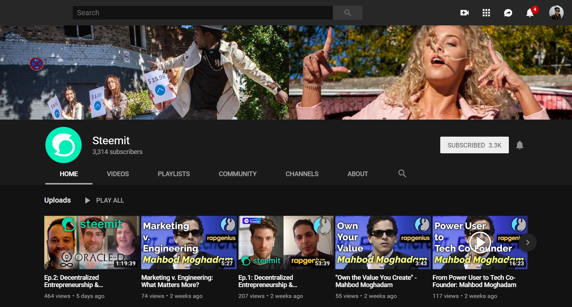Click title 'Ep.2: Decentralized Entrepreneurship &...'
The height and width of the screenshot is (307, 572).
pos(74,281)
